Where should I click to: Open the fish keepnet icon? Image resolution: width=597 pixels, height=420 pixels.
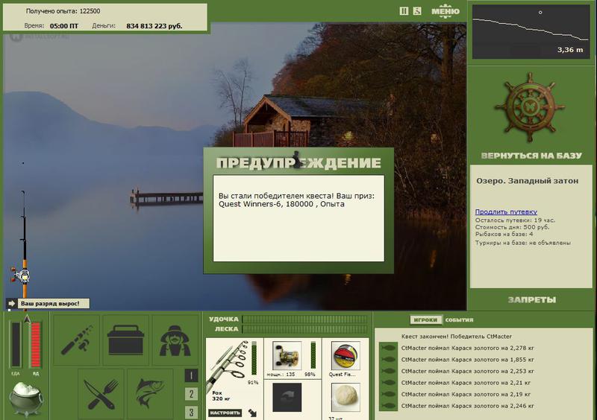(150, 394)
